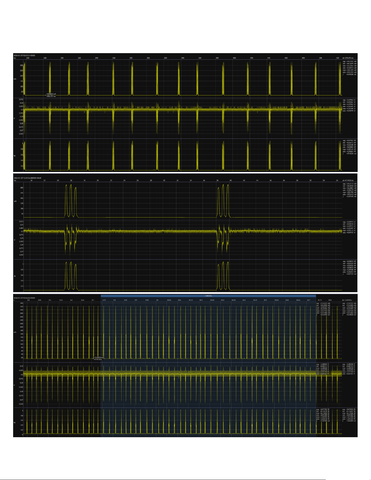Click the first current burst in middle capture
The height and width of the screenshot is (480, 371).
coord(71,201)
